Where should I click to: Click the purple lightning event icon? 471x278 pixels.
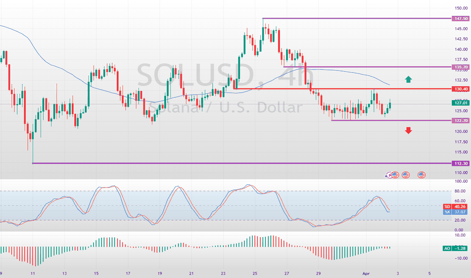point(388,175)
